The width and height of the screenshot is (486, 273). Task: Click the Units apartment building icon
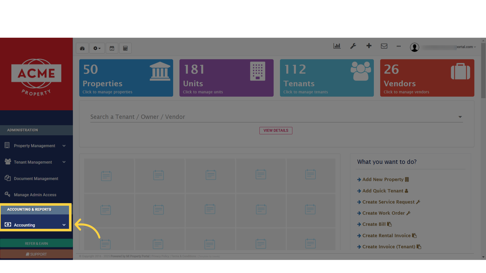(257, 71)
